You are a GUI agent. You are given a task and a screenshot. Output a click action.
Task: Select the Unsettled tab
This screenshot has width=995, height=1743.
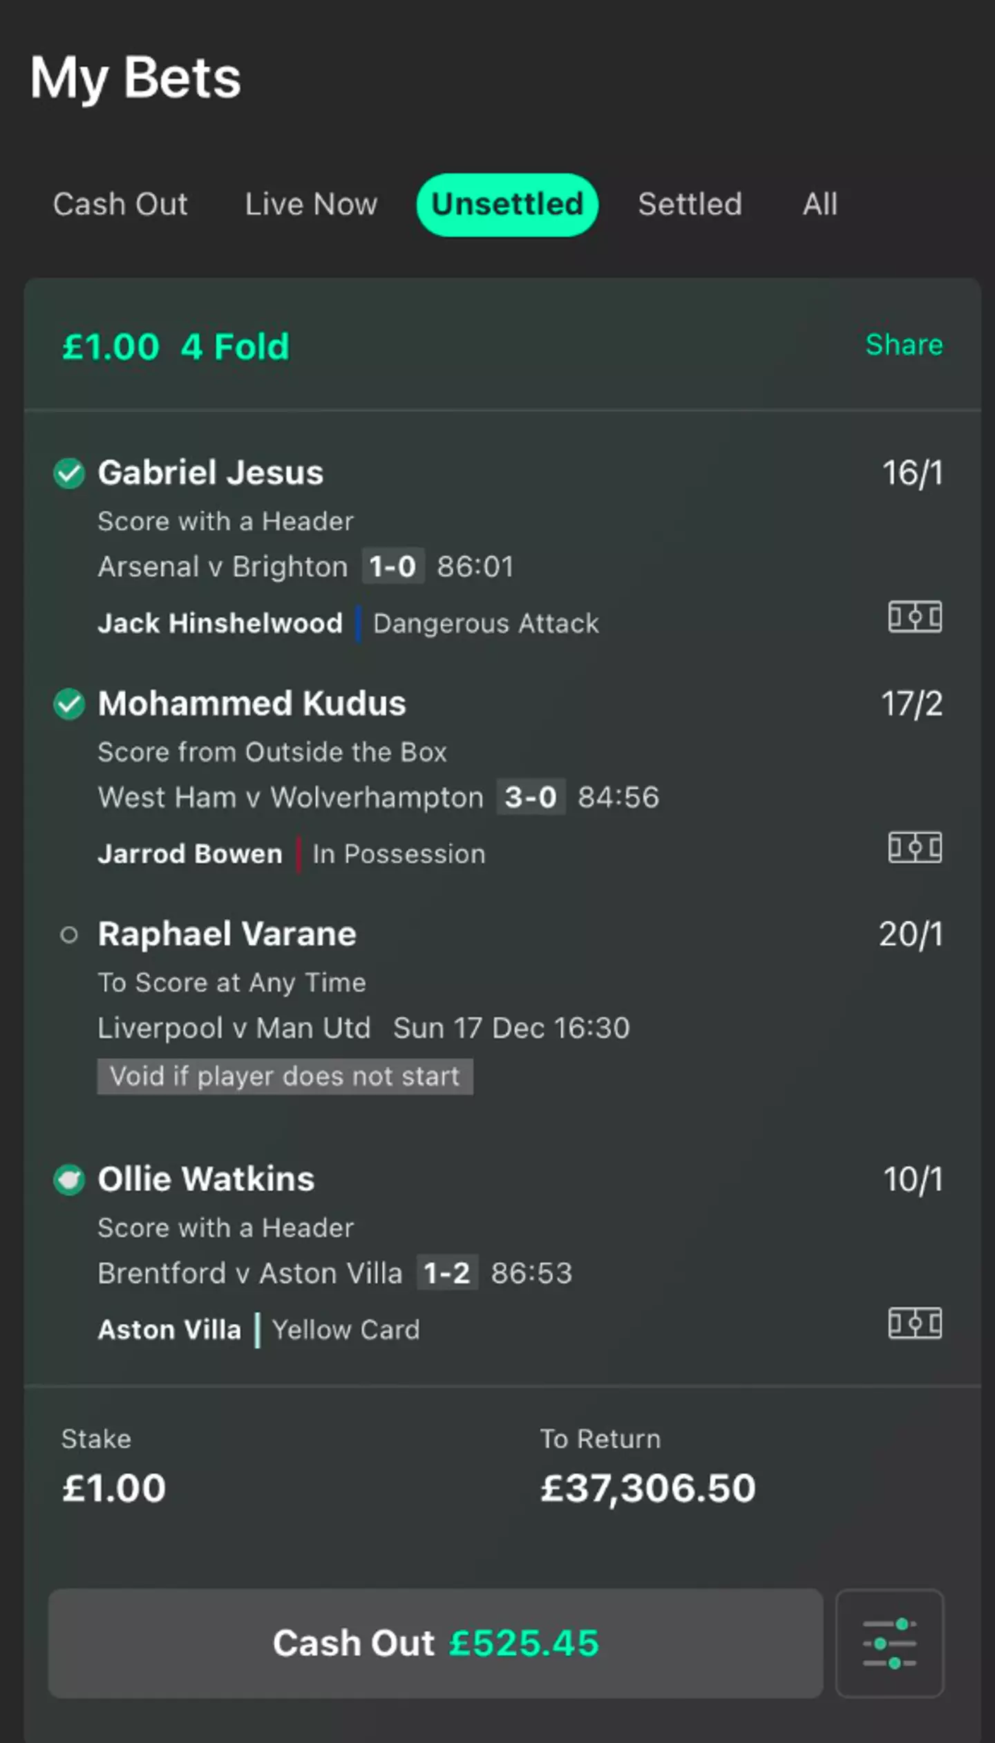(x=507, y=205)
